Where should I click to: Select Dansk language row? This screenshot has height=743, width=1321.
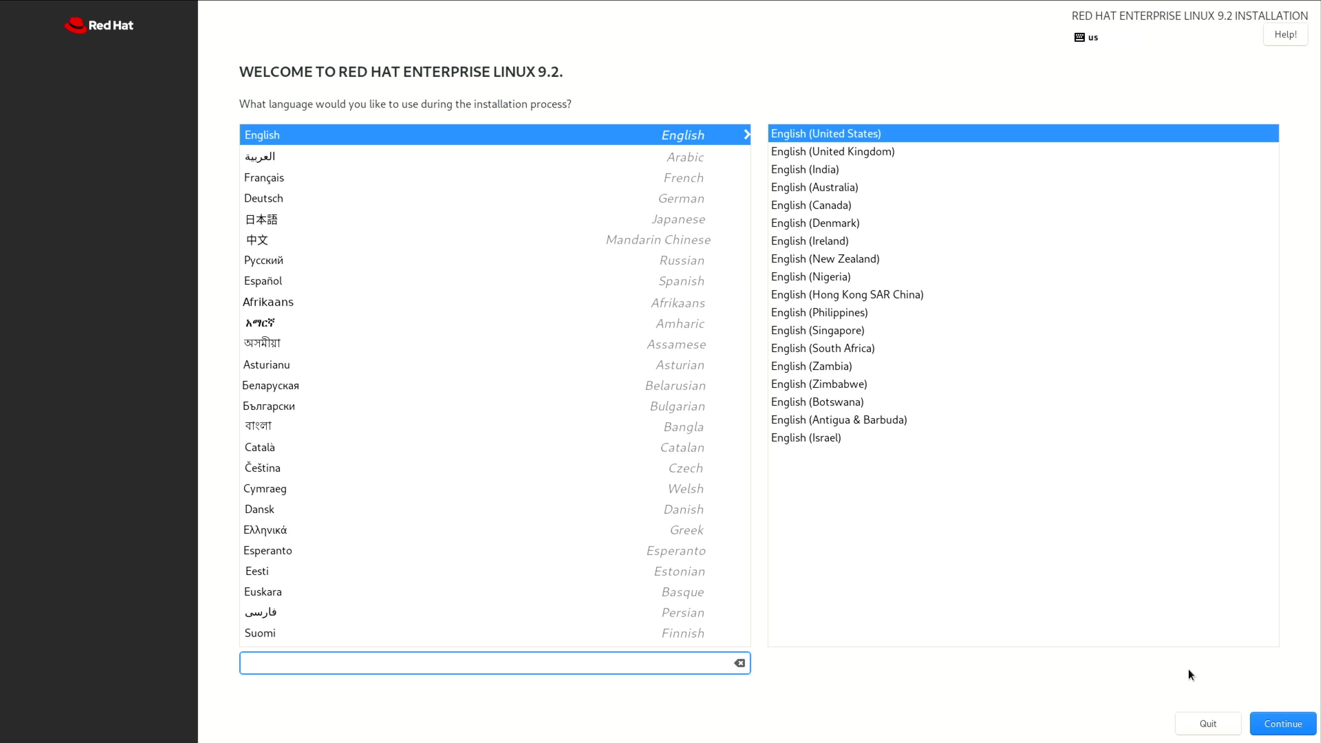(x=495, y=509)
